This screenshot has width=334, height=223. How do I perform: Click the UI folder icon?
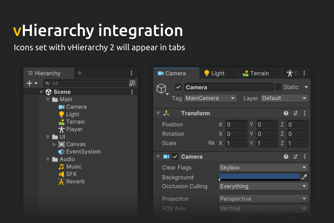pos(55,137)
